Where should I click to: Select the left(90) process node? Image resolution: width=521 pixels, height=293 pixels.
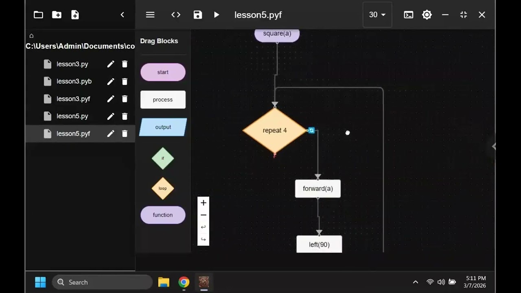coord(319,244)
